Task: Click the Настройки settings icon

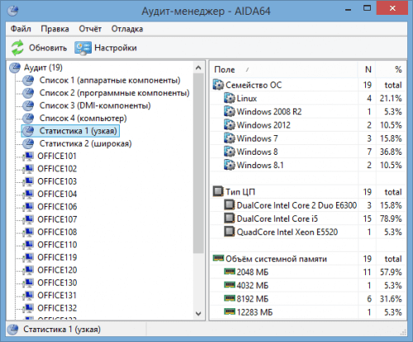Action: (x=83, y=48)
